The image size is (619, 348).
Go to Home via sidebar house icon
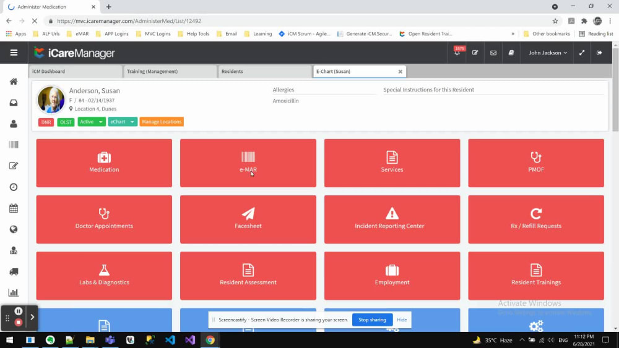[14, 82]
